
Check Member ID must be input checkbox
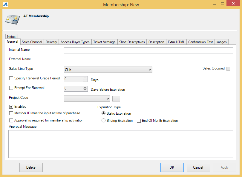click(11, 113)
